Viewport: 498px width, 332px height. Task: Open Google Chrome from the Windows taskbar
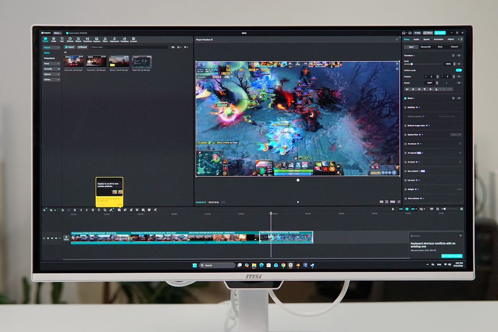[283, 265]
